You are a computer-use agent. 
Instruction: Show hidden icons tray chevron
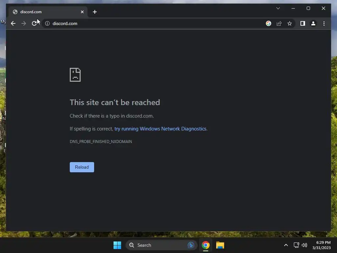click(x=286, y=245)
